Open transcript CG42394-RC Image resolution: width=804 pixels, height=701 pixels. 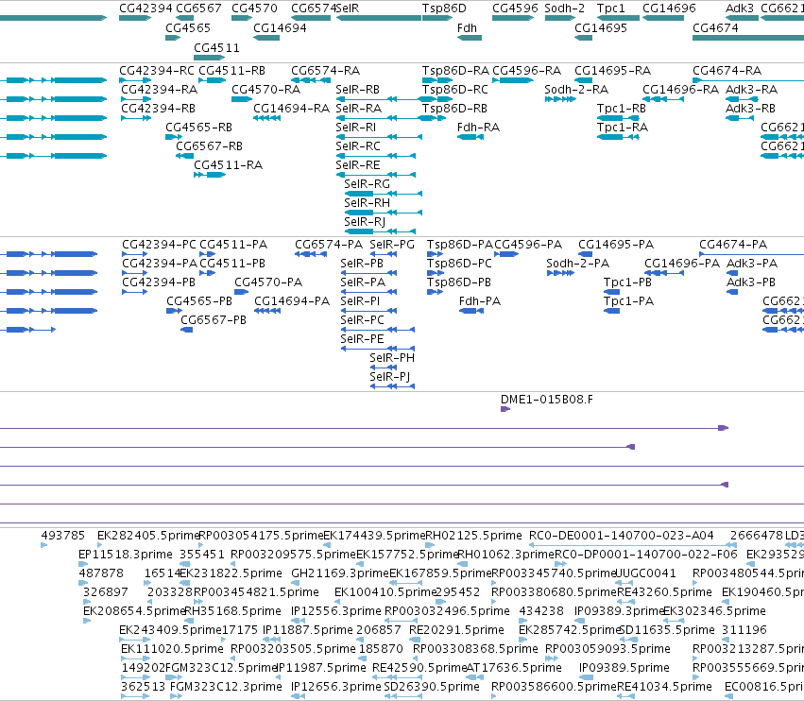click(x=157, y=70)
